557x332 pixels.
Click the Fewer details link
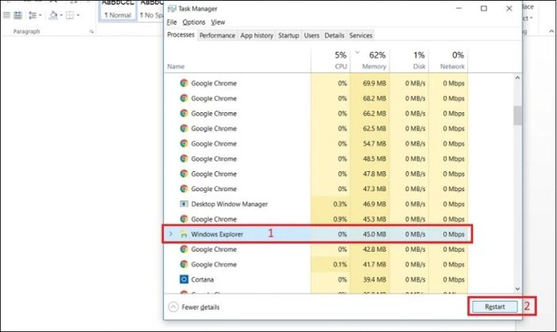tap(201, 307)
